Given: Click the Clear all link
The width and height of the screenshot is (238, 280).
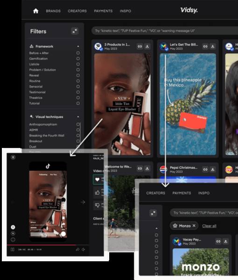Looking at the screenshot, I should click(210, 226).
